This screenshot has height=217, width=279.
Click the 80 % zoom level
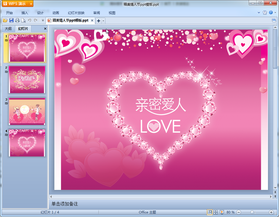(230, 212)
